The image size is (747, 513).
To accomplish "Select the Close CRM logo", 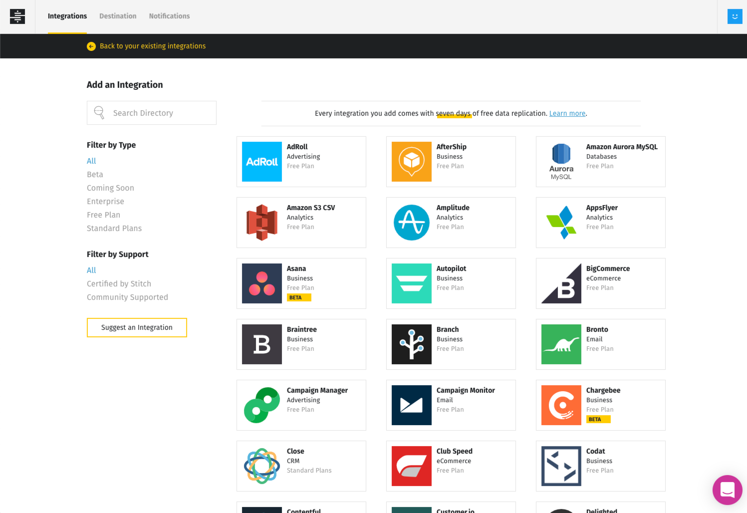I will pos(262,466).
